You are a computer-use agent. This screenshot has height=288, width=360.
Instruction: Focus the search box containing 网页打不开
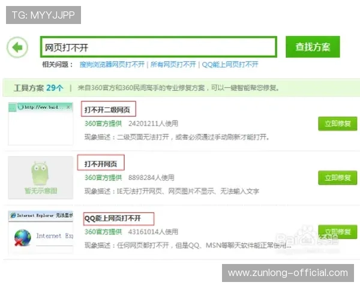point(158,47)
